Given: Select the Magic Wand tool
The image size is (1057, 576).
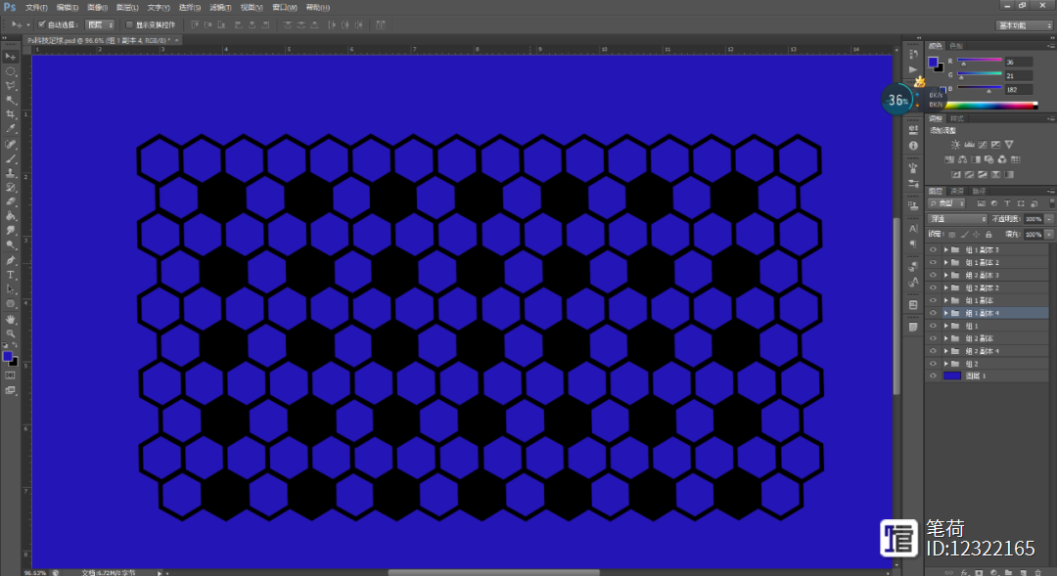Looking at the screenshot, I should 11,101.
